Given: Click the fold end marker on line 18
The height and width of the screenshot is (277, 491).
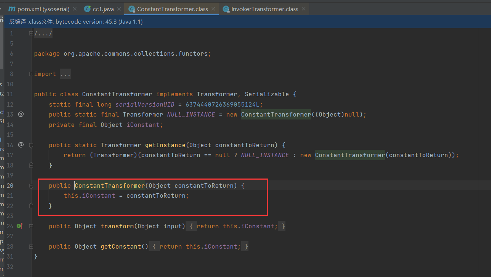Looking at the screenshot, I should coord(31,165).
